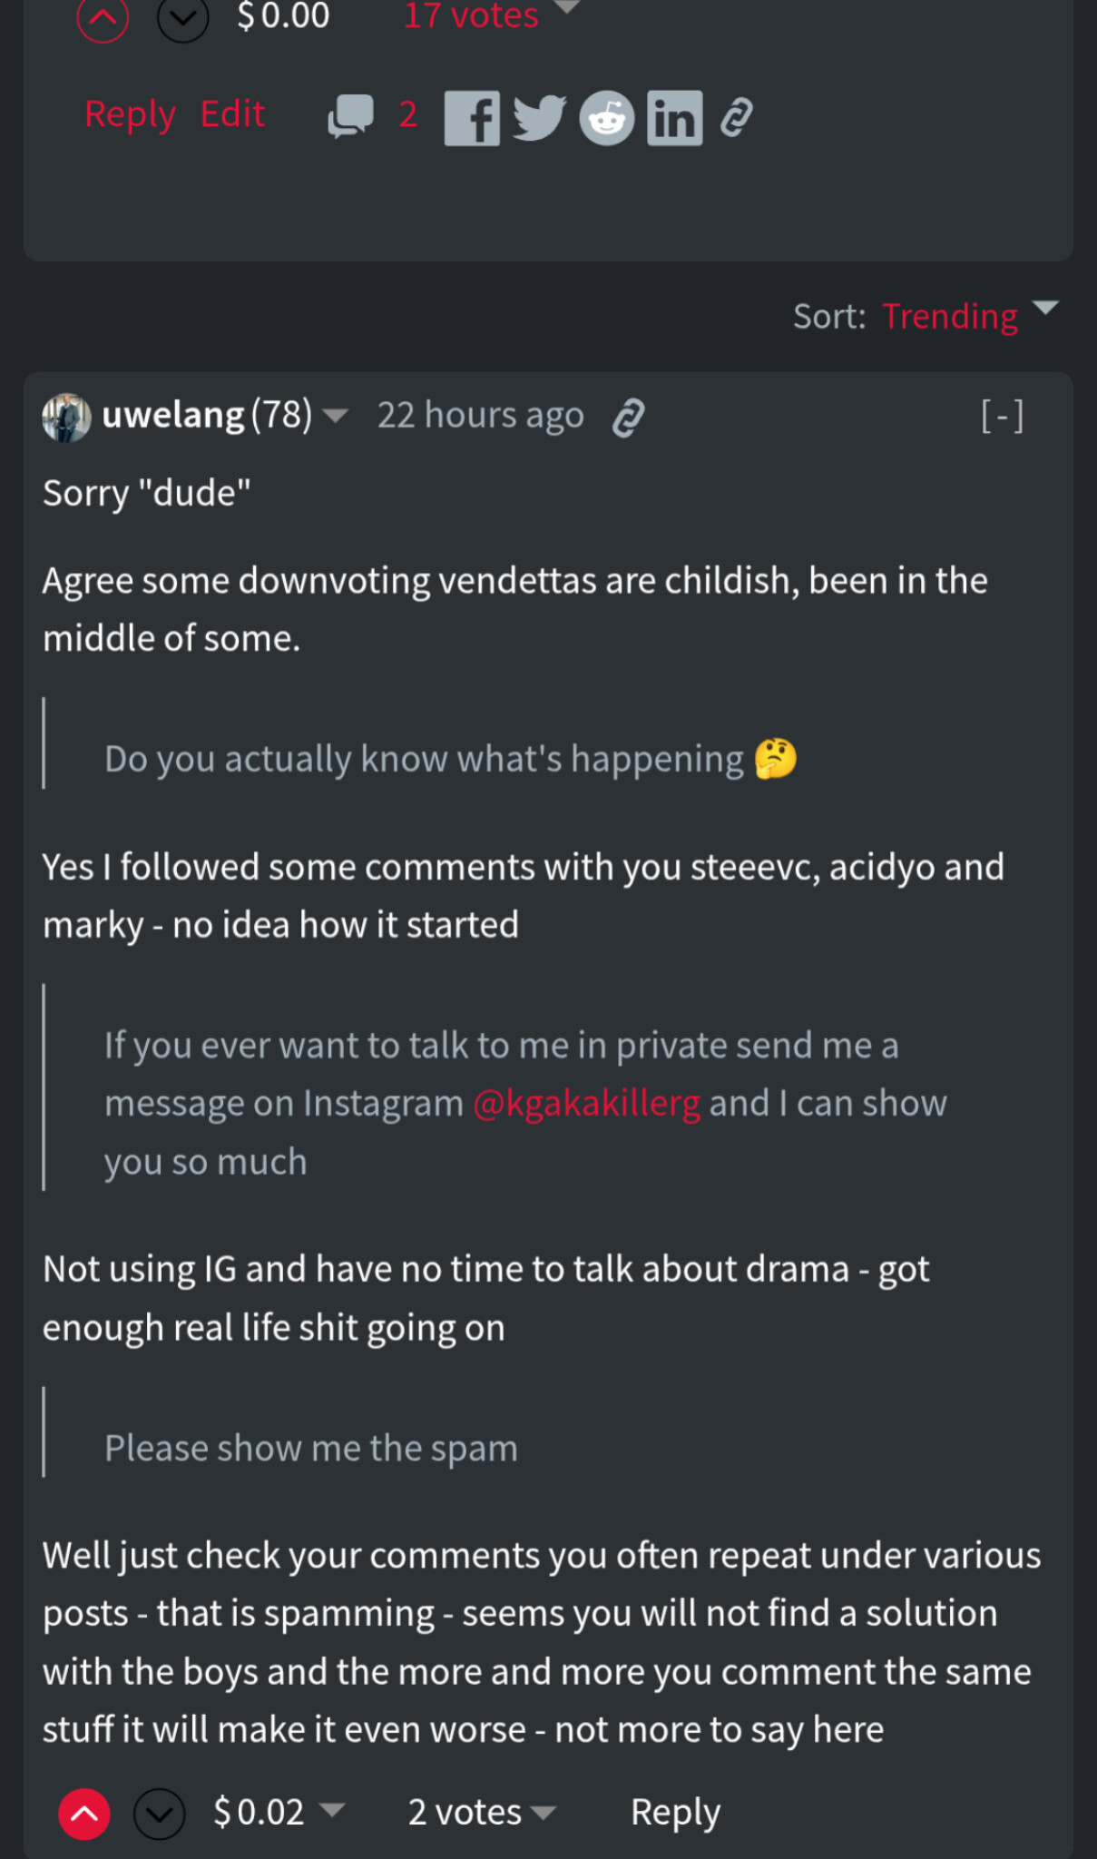Viewport: 1097px width, 1859px height.
Task: Share the post on Facebook
Action: 472,118
